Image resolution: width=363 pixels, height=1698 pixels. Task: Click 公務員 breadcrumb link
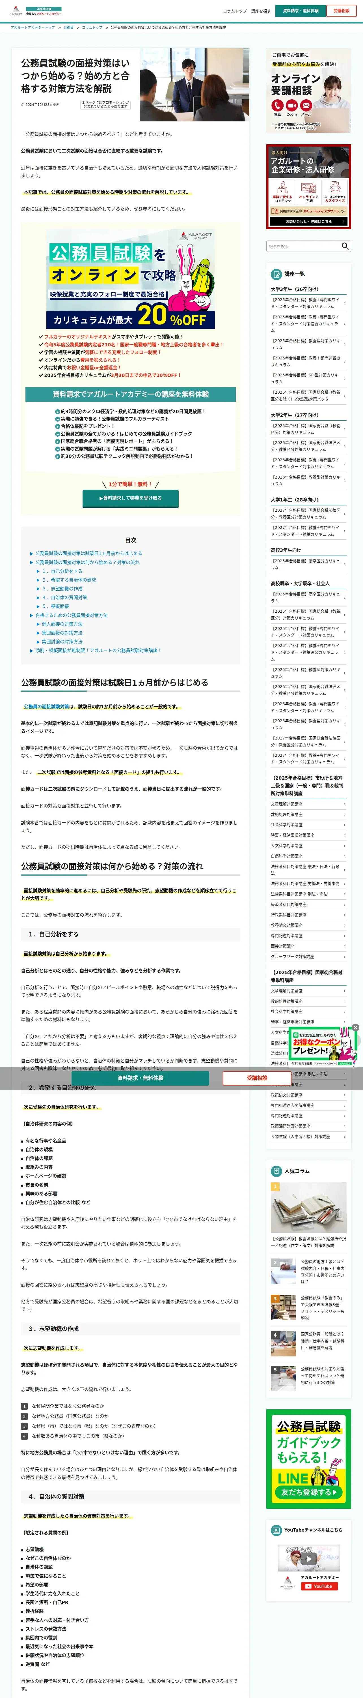coord(68,28)
